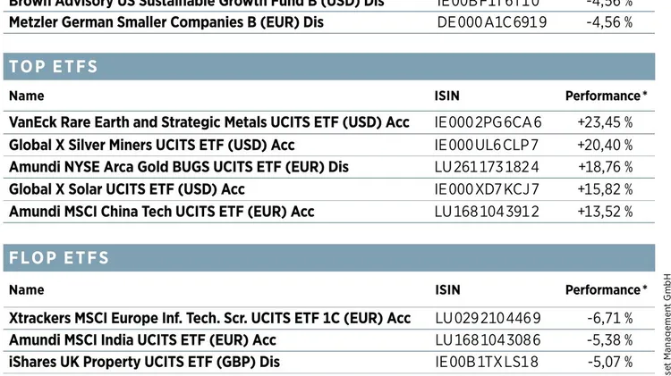Click the ISIN column header under FLOP ETFS

447,290
